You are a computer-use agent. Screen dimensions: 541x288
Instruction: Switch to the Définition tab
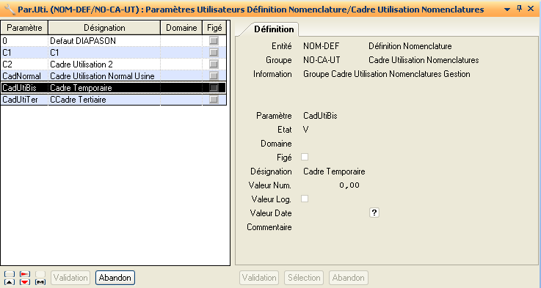274,29
